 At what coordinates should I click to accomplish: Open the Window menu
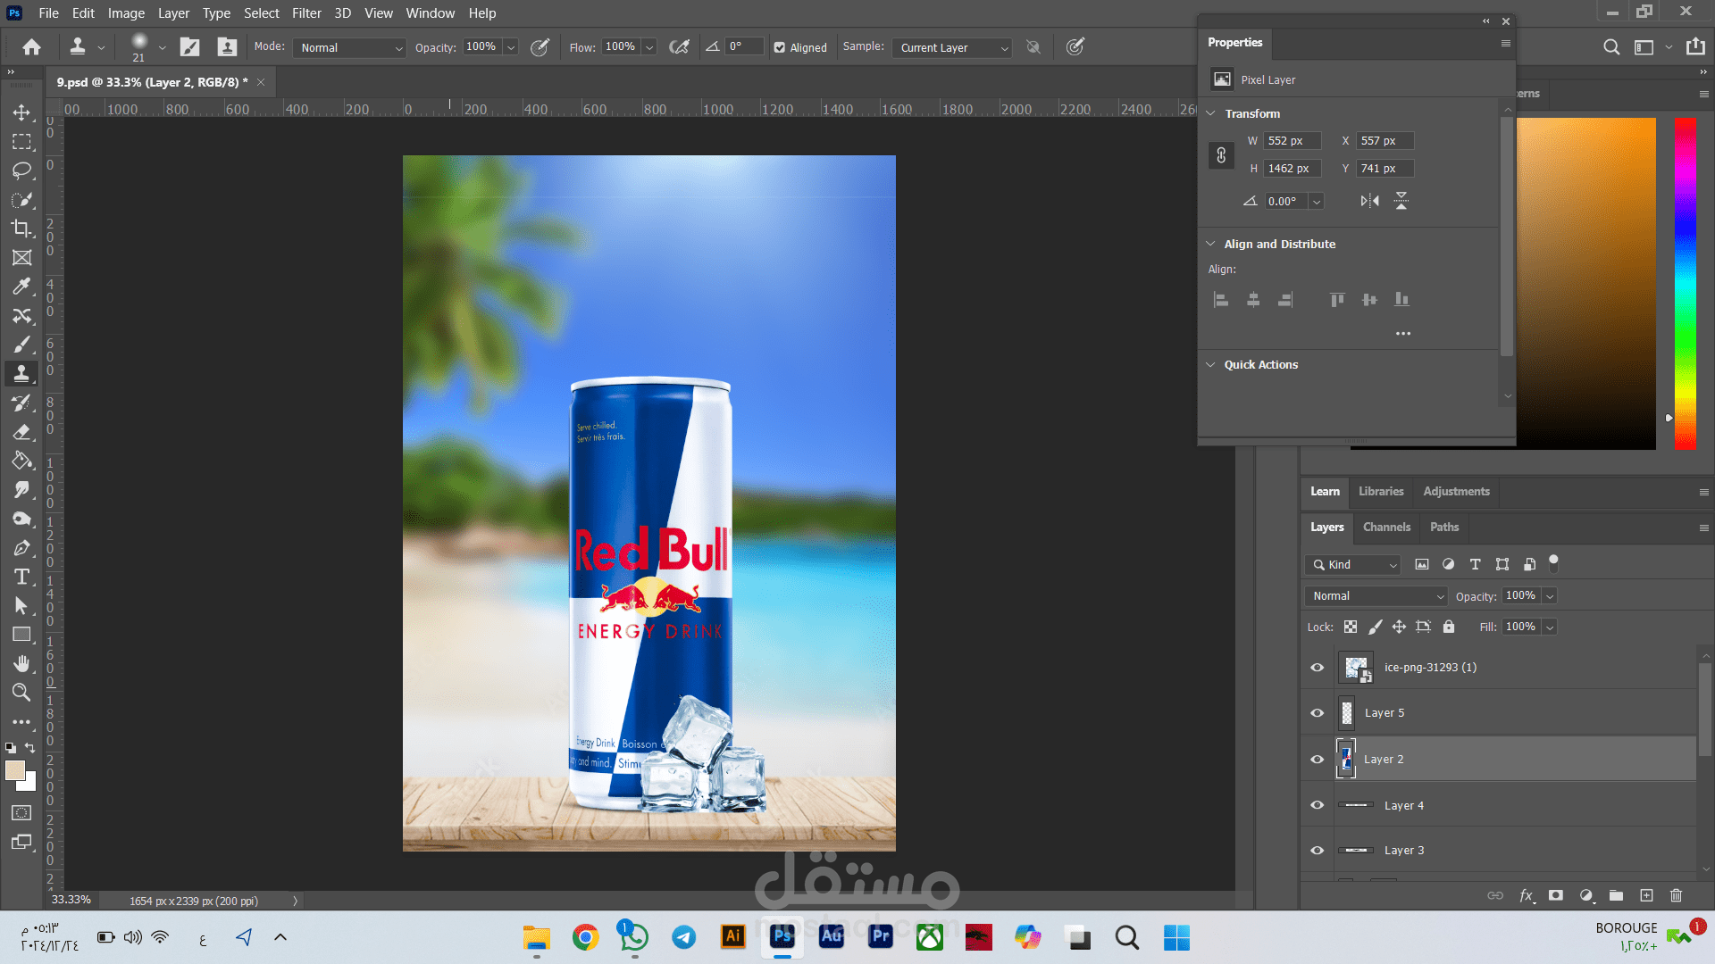coord(430,13)
